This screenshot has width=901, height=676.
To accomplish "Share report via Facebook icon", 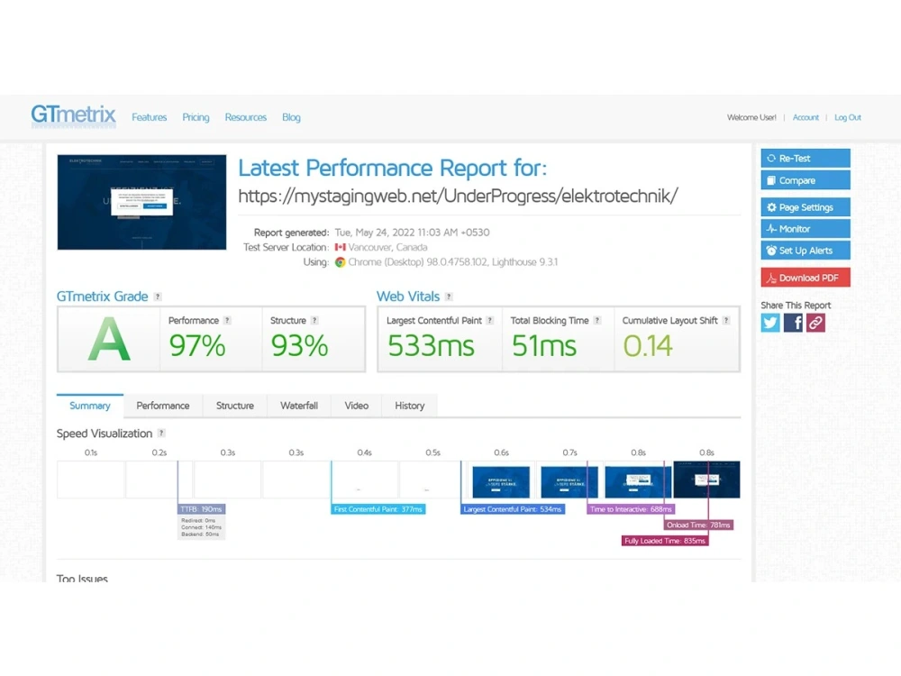I will tap(793, 323).
